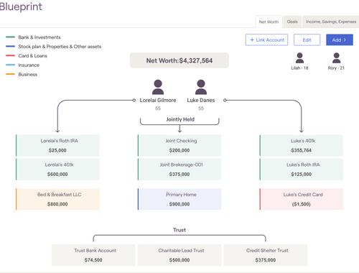
Task: Open the Joint Checking account card
Action: pos(179,145)
